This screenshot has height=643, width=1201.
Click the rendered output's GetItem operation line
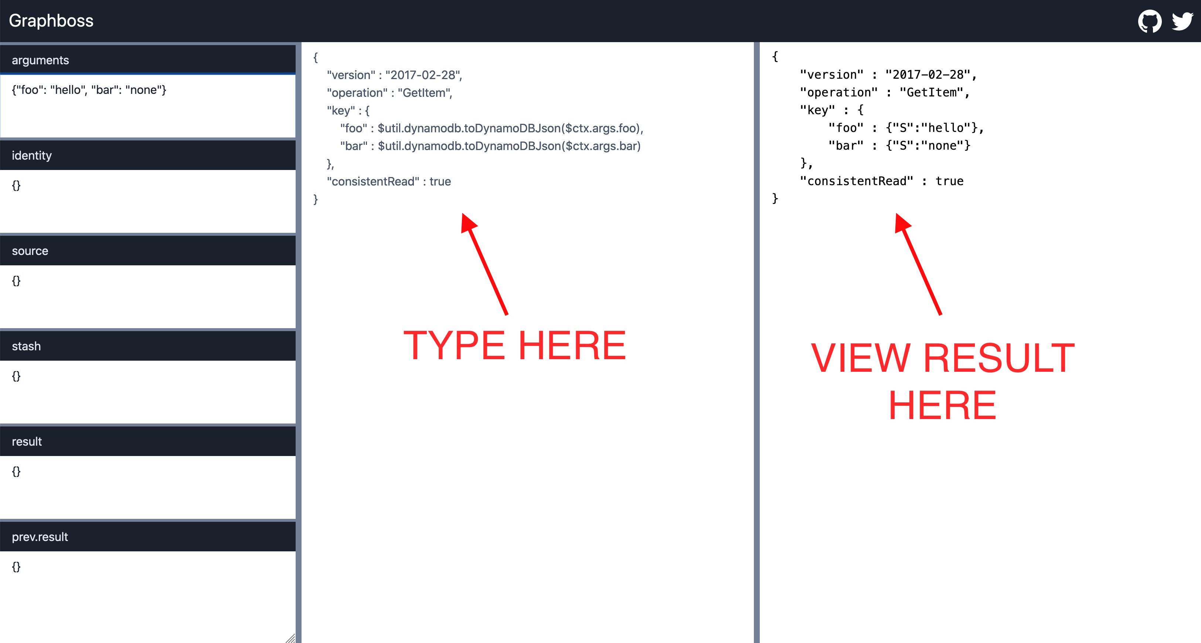[x=884, y=92]
